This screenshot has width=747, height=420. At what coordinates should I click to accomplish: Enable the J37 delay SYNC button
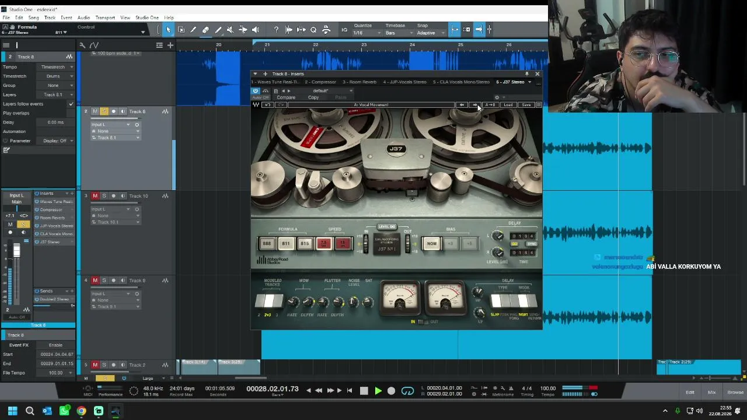(x=531, y=244)
